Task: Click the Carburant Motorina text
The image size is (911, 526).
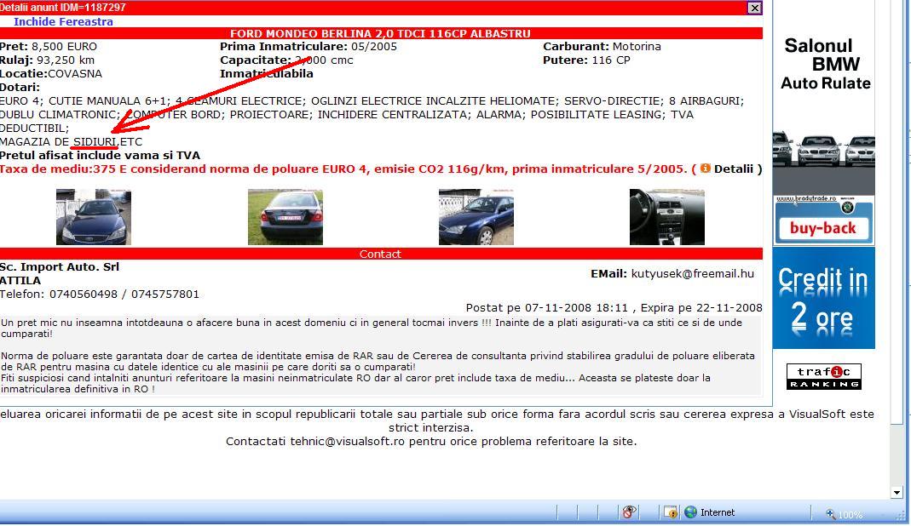Action: tap(602, 47)
